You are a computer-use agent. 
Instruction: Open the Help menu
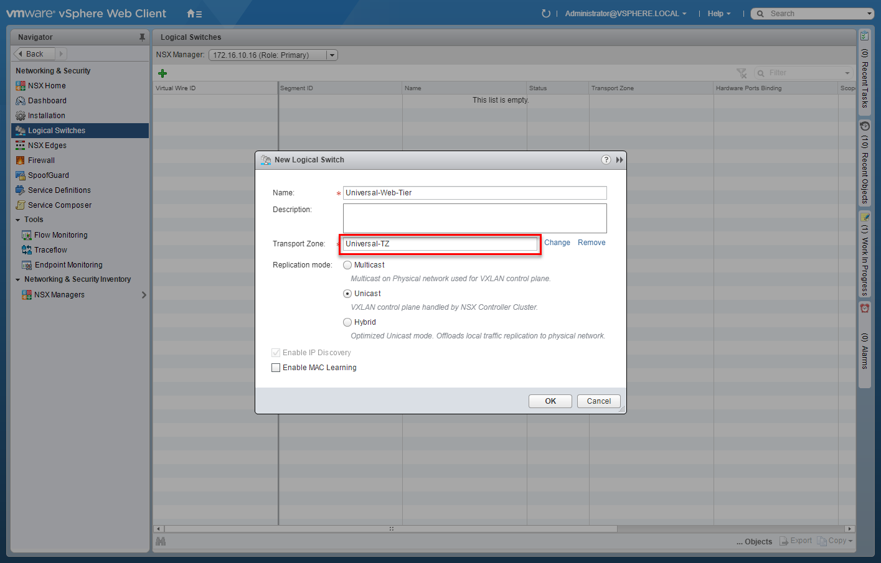coord(718,14)
